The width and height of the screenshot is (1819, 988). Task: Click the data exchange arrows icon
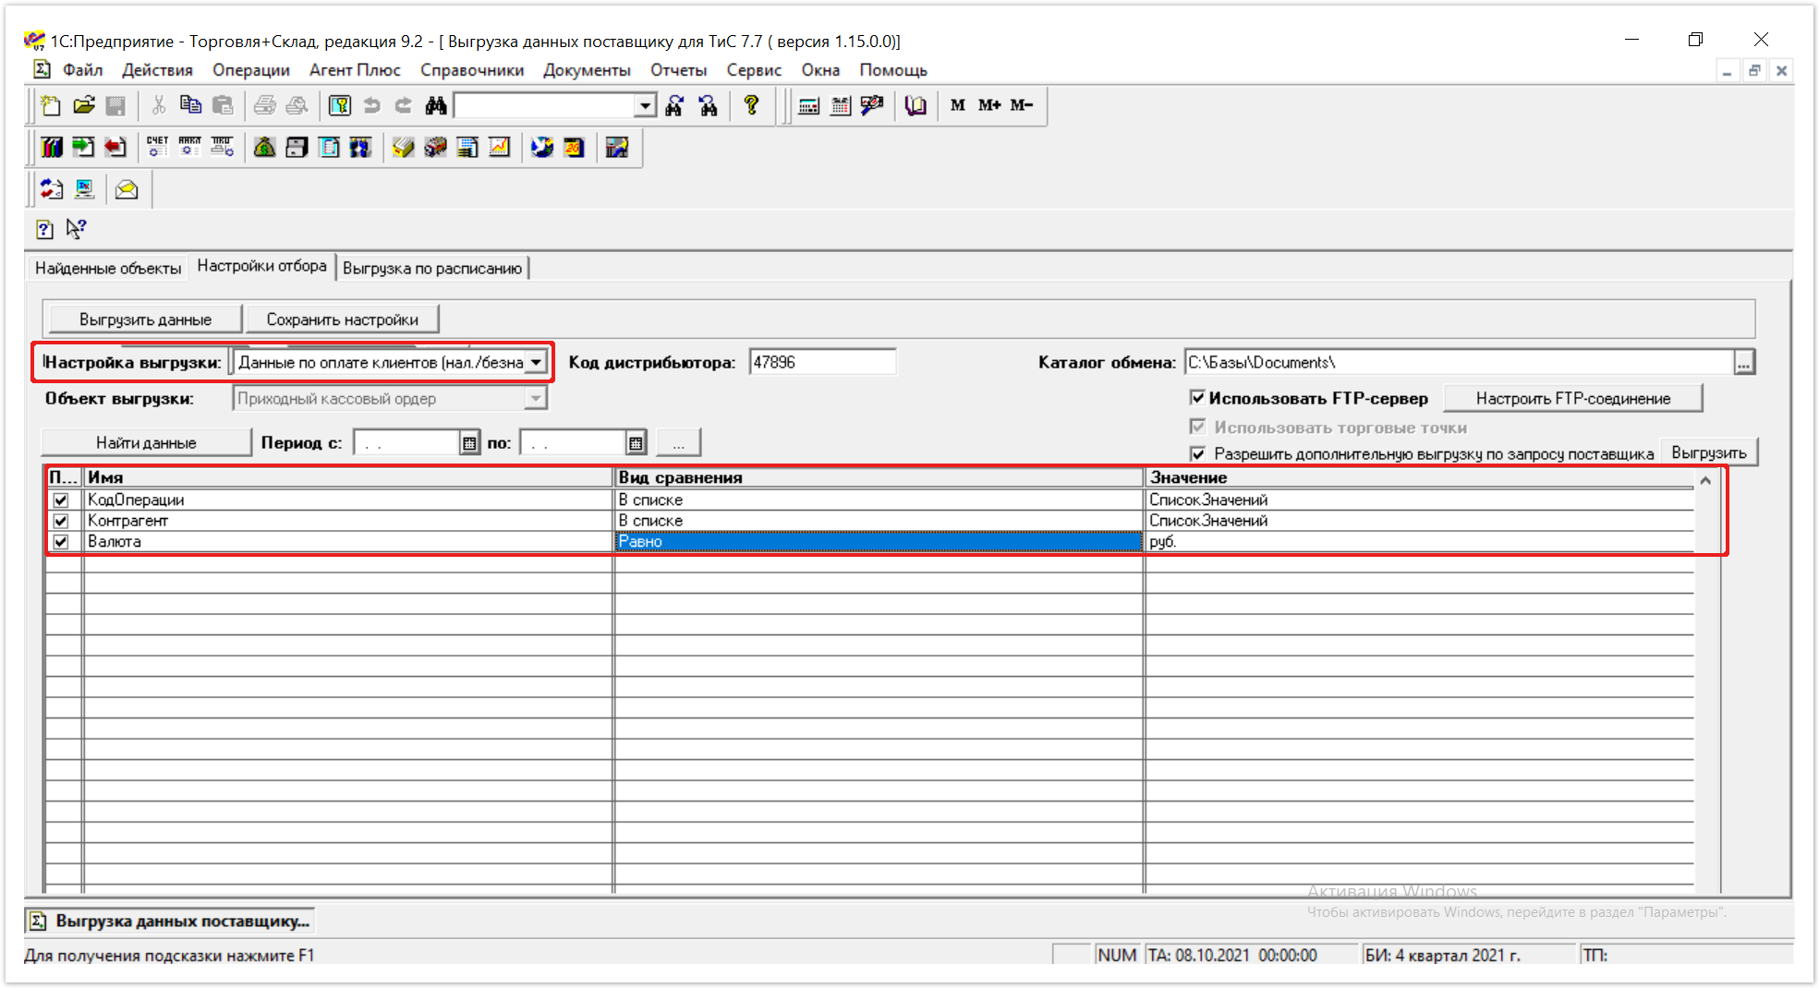[x=52, y=189]
